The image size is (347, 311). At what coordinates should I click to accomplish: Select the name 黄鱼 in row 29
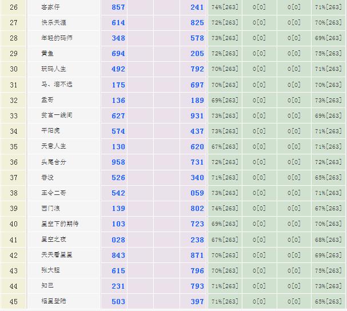point(47,54)
